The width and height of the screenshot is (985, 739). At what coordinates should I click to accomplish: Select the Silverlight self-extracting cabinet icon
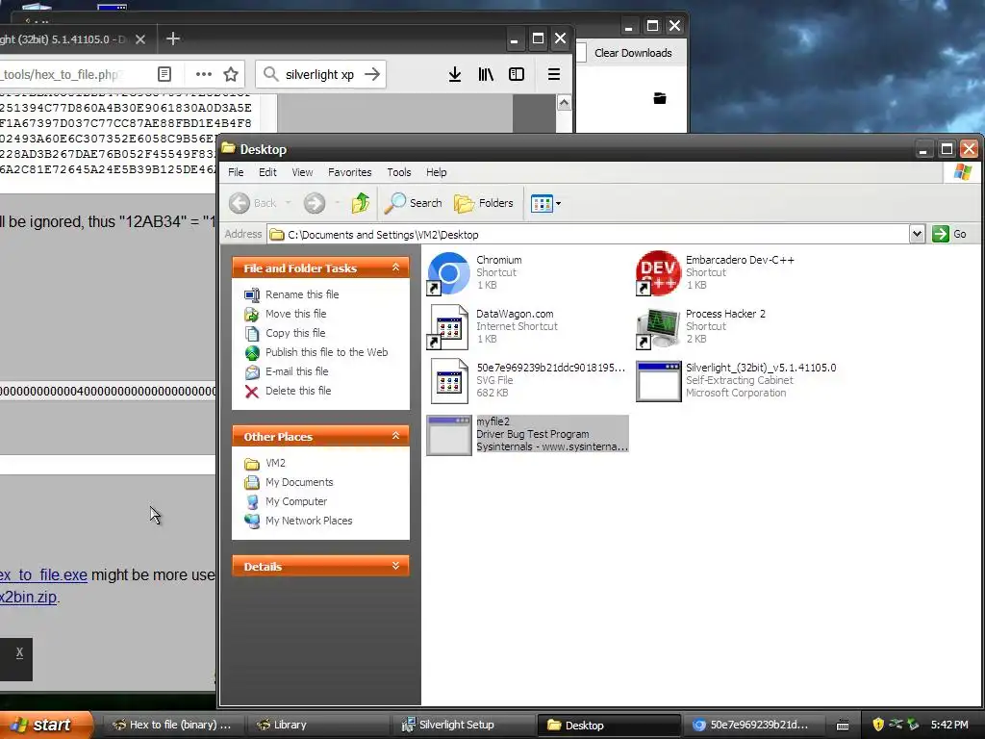(x=658, y=381)
